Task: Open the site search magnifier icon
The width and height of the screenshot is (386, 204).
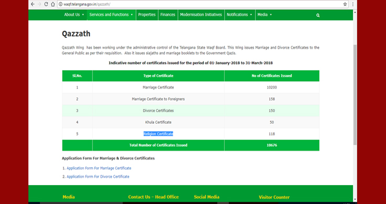Action: 318,15
